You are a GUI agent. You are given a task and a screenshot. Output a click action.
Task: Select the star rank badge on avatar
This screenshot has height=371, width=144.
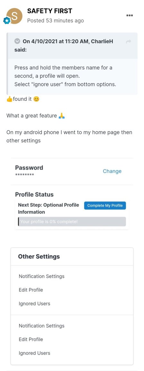(6, 21)
